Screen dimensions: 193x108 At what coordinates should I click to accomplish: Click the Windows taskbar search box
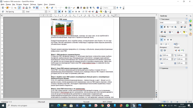pos(28,105)
